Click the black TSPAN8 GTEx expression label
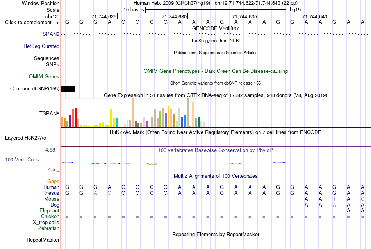The width and height of the screenshot is (371, 249). pos(49,113)
